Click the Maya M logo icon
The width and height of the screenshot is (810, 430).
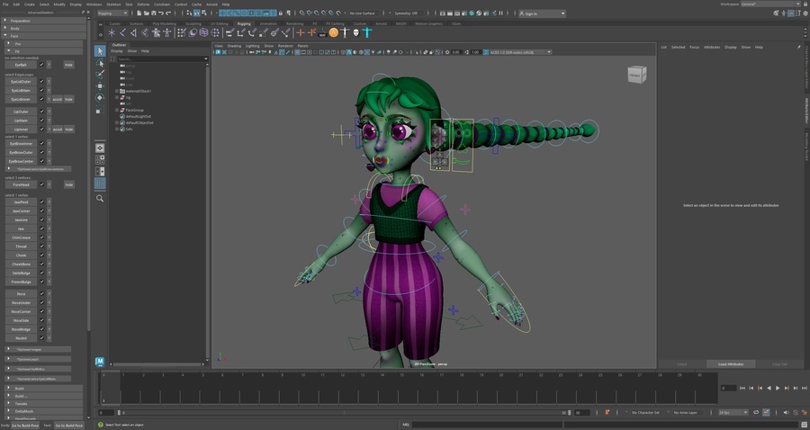pyautogui.click(x=100, y=362)
